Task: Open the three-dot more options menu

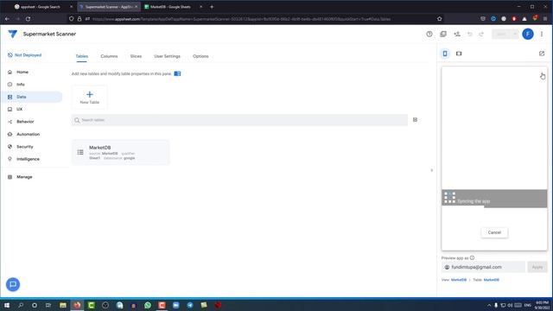Action: (x=542, y=34)
